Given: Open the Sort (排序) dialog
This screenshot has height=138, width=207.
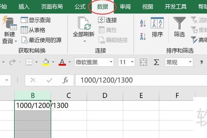Looking at the screenshot, I should 157,28.
